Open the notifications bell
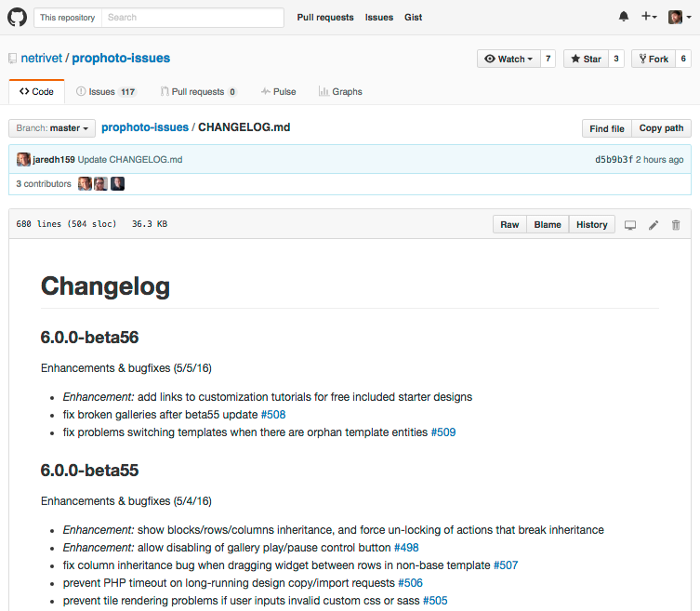Viewport: 700px width, 611px height. [624, 17]
